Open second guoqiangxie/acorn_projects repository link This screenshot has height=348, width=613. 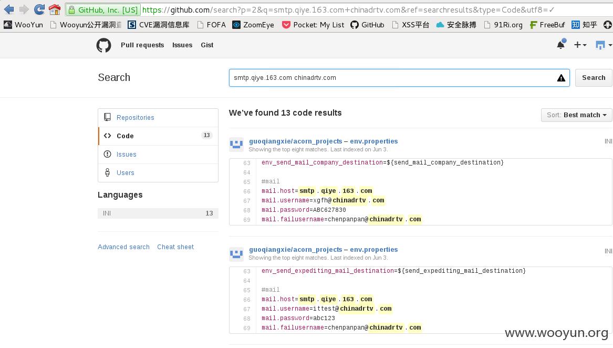[296, 250]
